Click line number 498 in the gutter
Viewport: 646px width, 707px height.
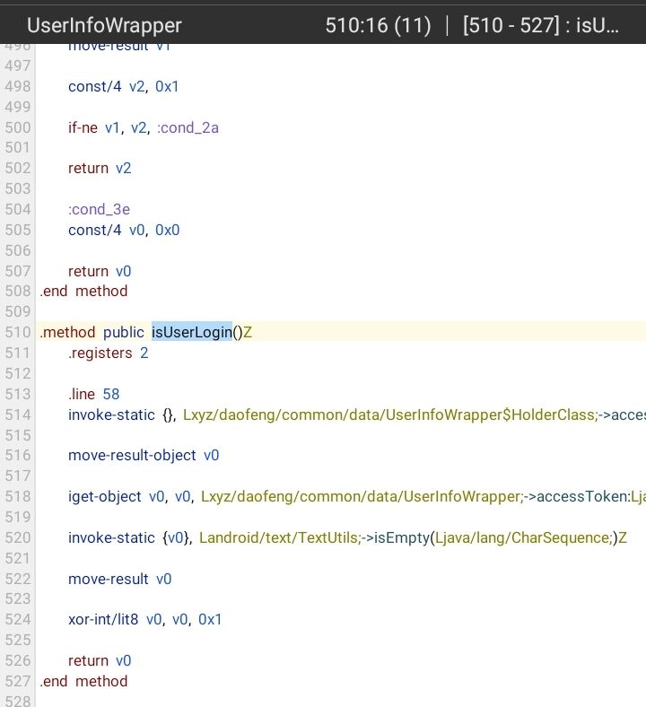point(18,86)
